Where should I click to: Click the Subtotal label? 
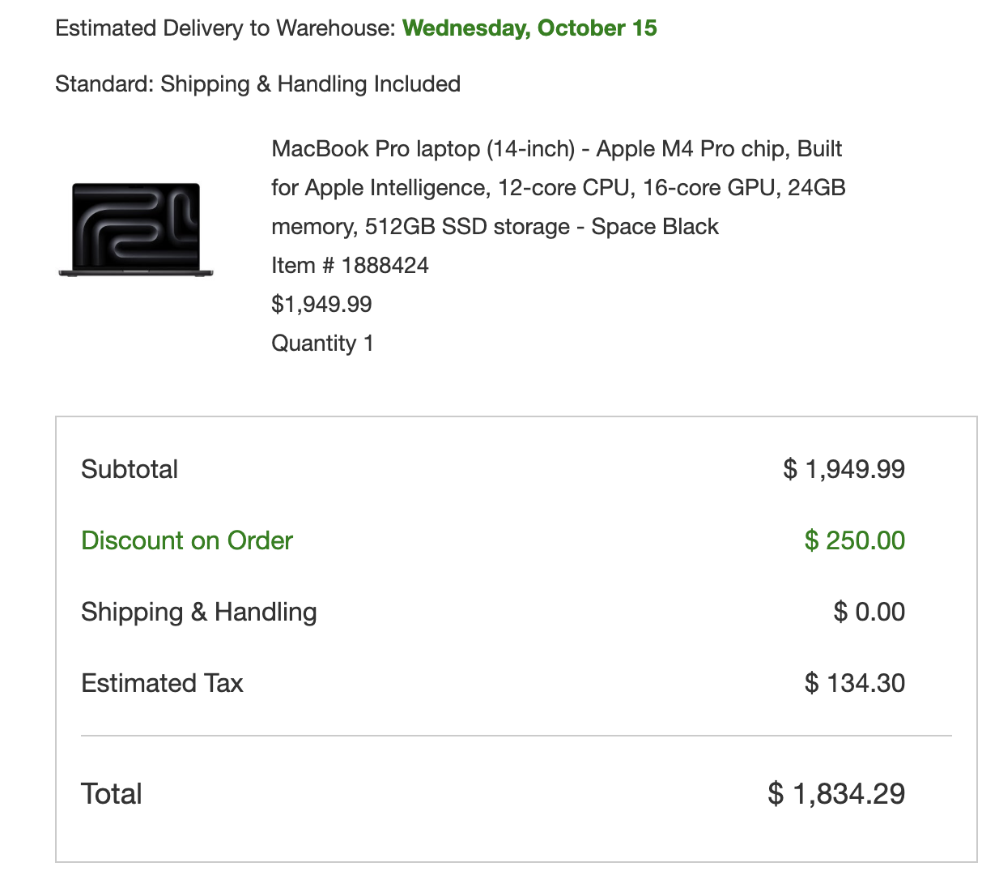(130, 469)
